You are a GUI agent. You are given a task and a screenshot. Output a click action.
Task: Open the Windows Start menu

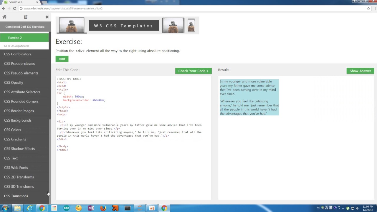[5, 208]
